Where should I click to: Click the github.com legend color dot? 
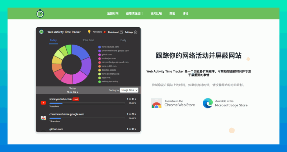pos(100,55)
